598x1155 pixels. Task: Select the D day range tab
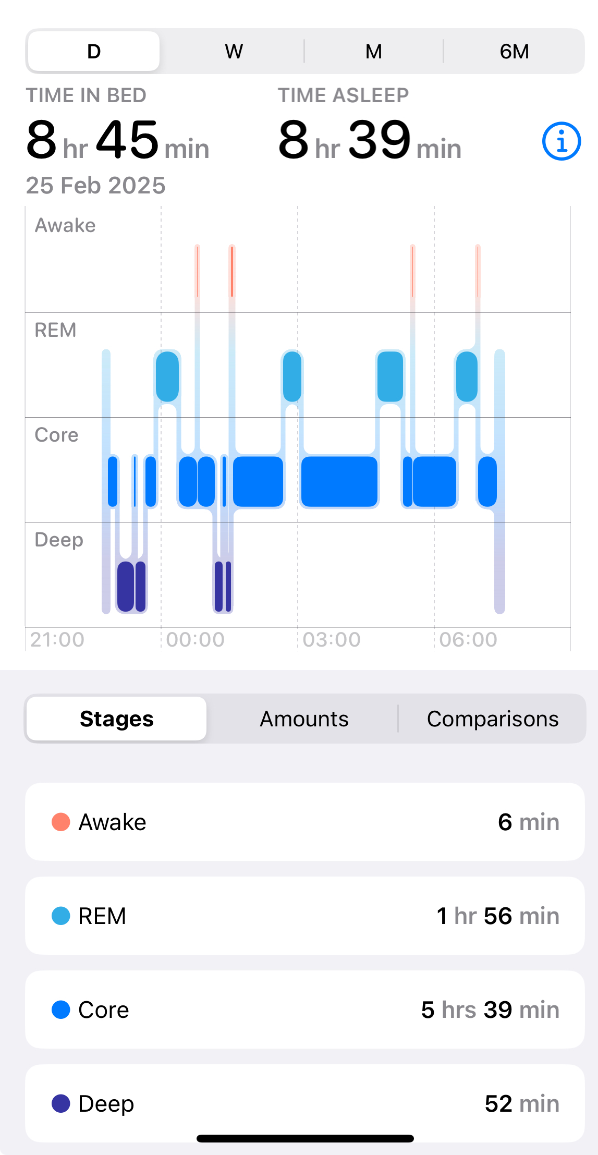tap(94, 51)
